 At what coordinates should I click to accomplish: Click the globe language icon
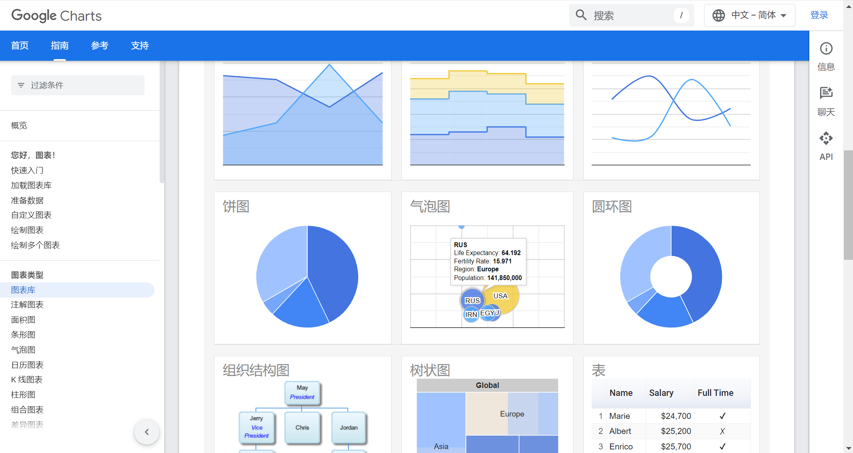click(718, 15)
